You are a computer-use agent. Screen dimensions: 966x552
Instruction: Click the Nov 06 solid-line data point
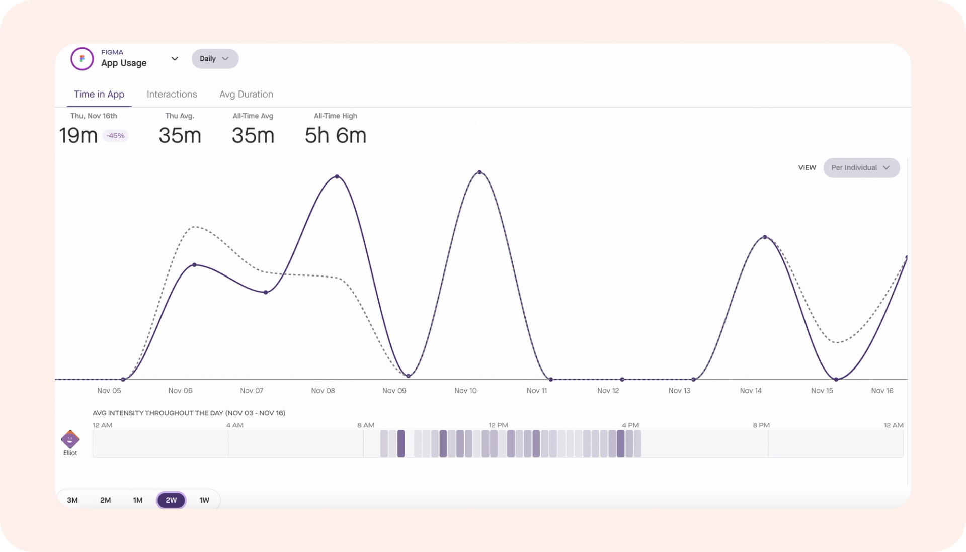pos(195,265)
